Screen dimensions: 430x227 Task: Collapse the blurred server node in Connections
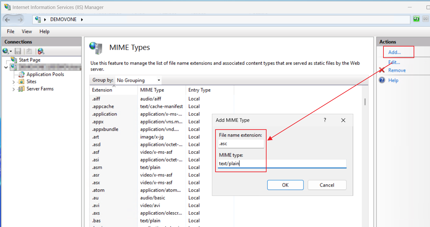[6, 67]
